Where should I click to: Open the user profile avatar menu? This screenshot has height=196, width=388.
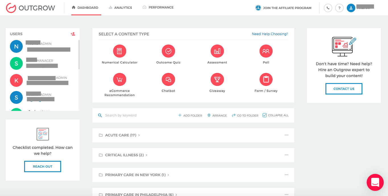351,8
